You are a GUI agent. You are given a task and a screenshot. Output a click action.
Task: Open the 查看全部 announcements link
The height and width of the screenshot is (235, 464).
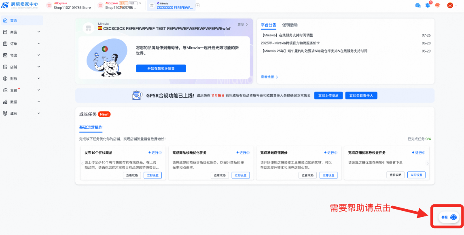269,77
